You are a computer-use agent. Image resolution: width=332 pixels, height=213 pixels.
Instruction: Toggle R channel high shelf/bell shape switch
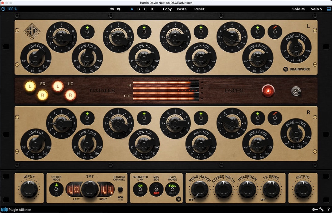(275, 118)
